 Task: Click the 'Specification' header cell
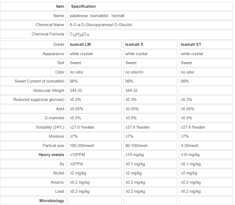pos(83,6)
